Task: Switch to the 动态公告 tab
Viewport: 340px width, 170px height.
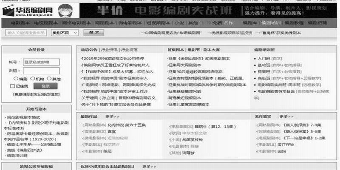Action: 89,50
